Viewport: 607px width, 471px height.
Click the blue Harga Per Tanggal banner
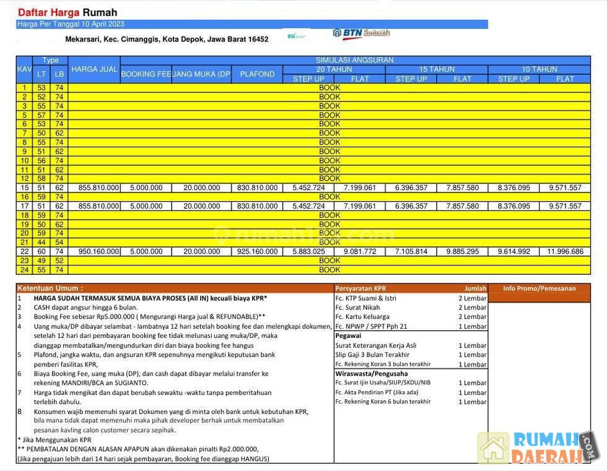tap(251, 24)
